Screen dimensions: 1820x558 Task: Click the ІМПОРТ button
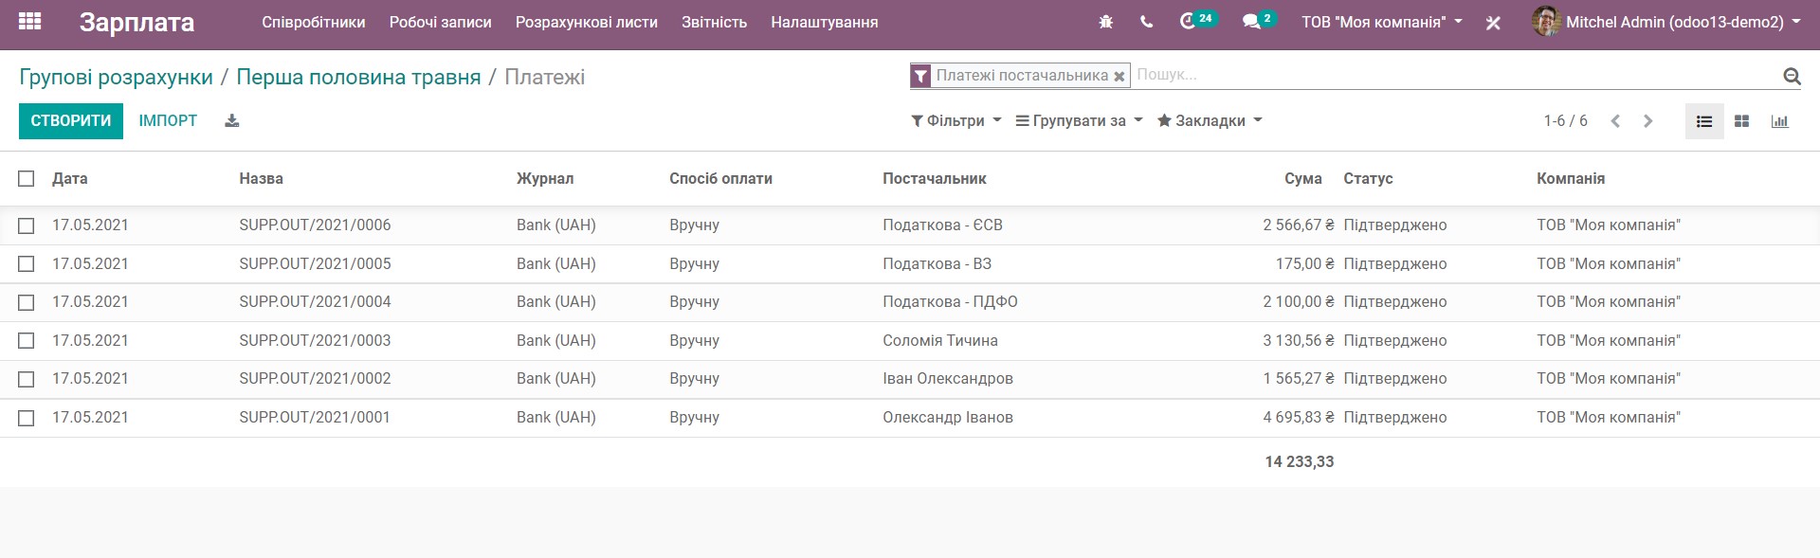(168, 121)
